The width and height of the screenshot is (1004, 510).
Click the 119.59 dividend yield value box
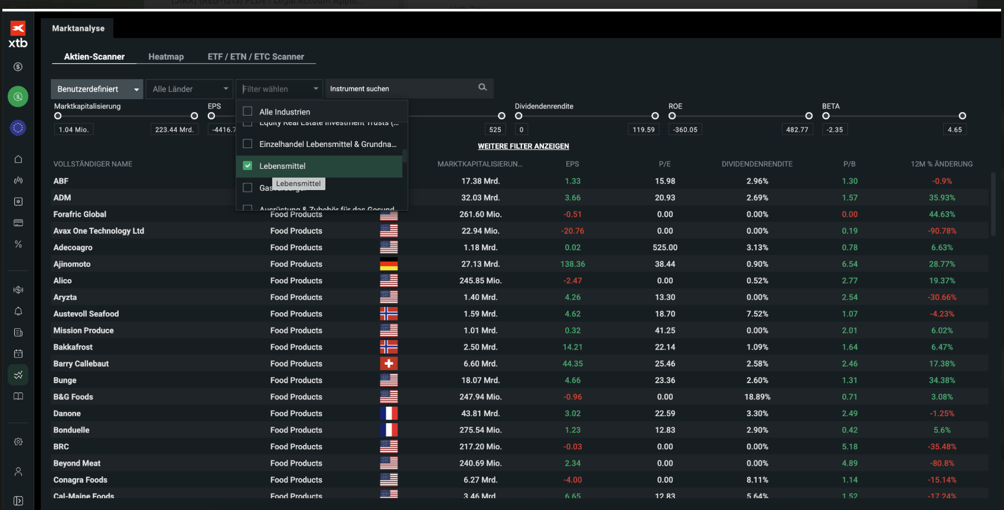tap(644, 130)
